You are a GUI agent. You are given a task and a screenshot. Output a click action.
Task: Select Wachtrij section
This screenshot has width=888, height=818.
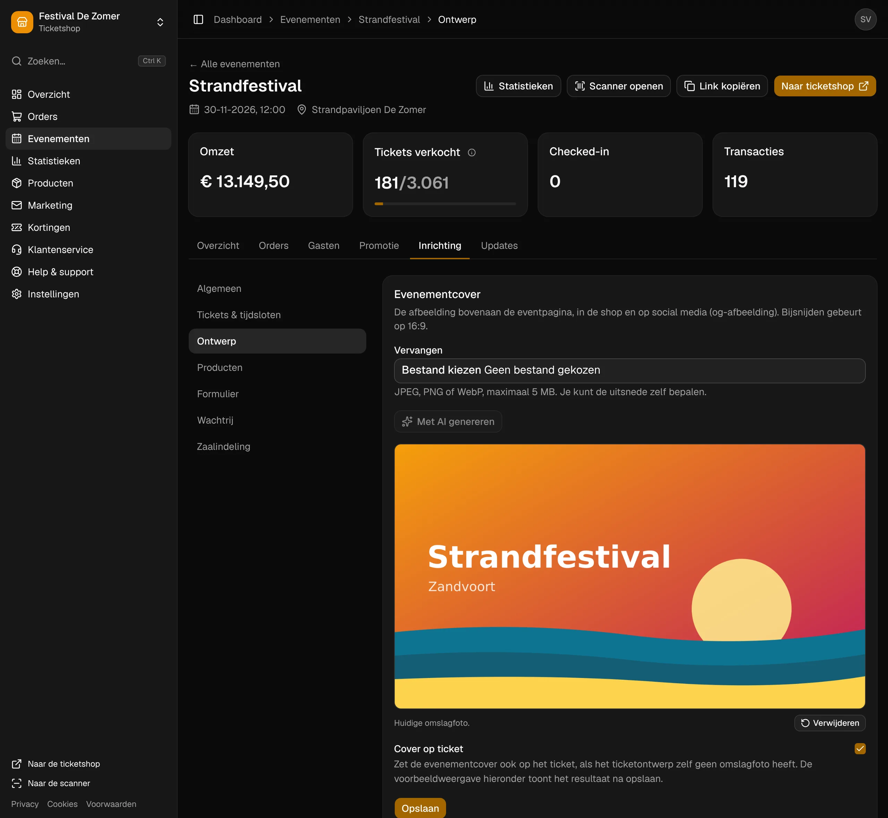pos(277,420)
